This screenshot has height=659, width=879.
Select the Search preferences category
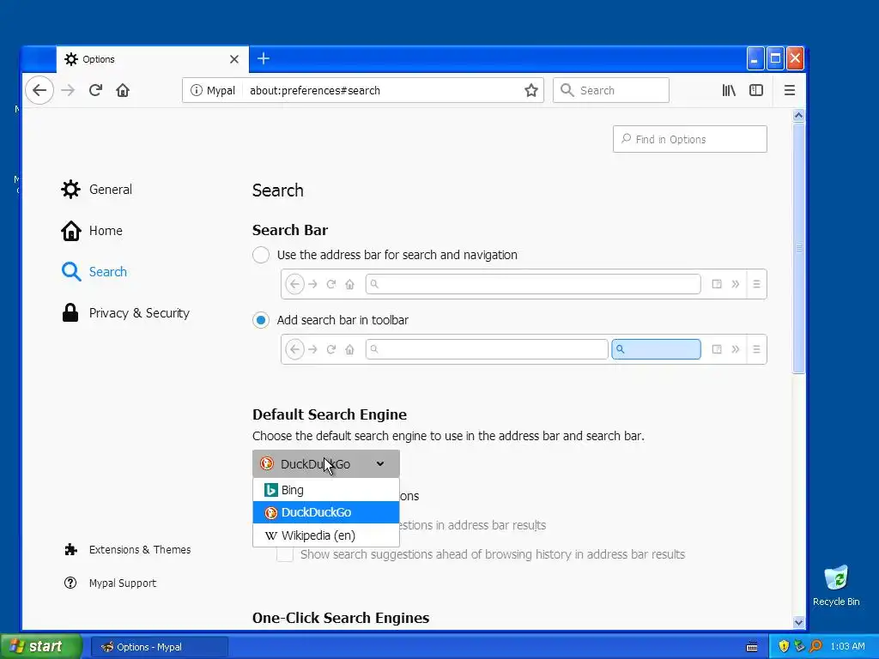94,272
